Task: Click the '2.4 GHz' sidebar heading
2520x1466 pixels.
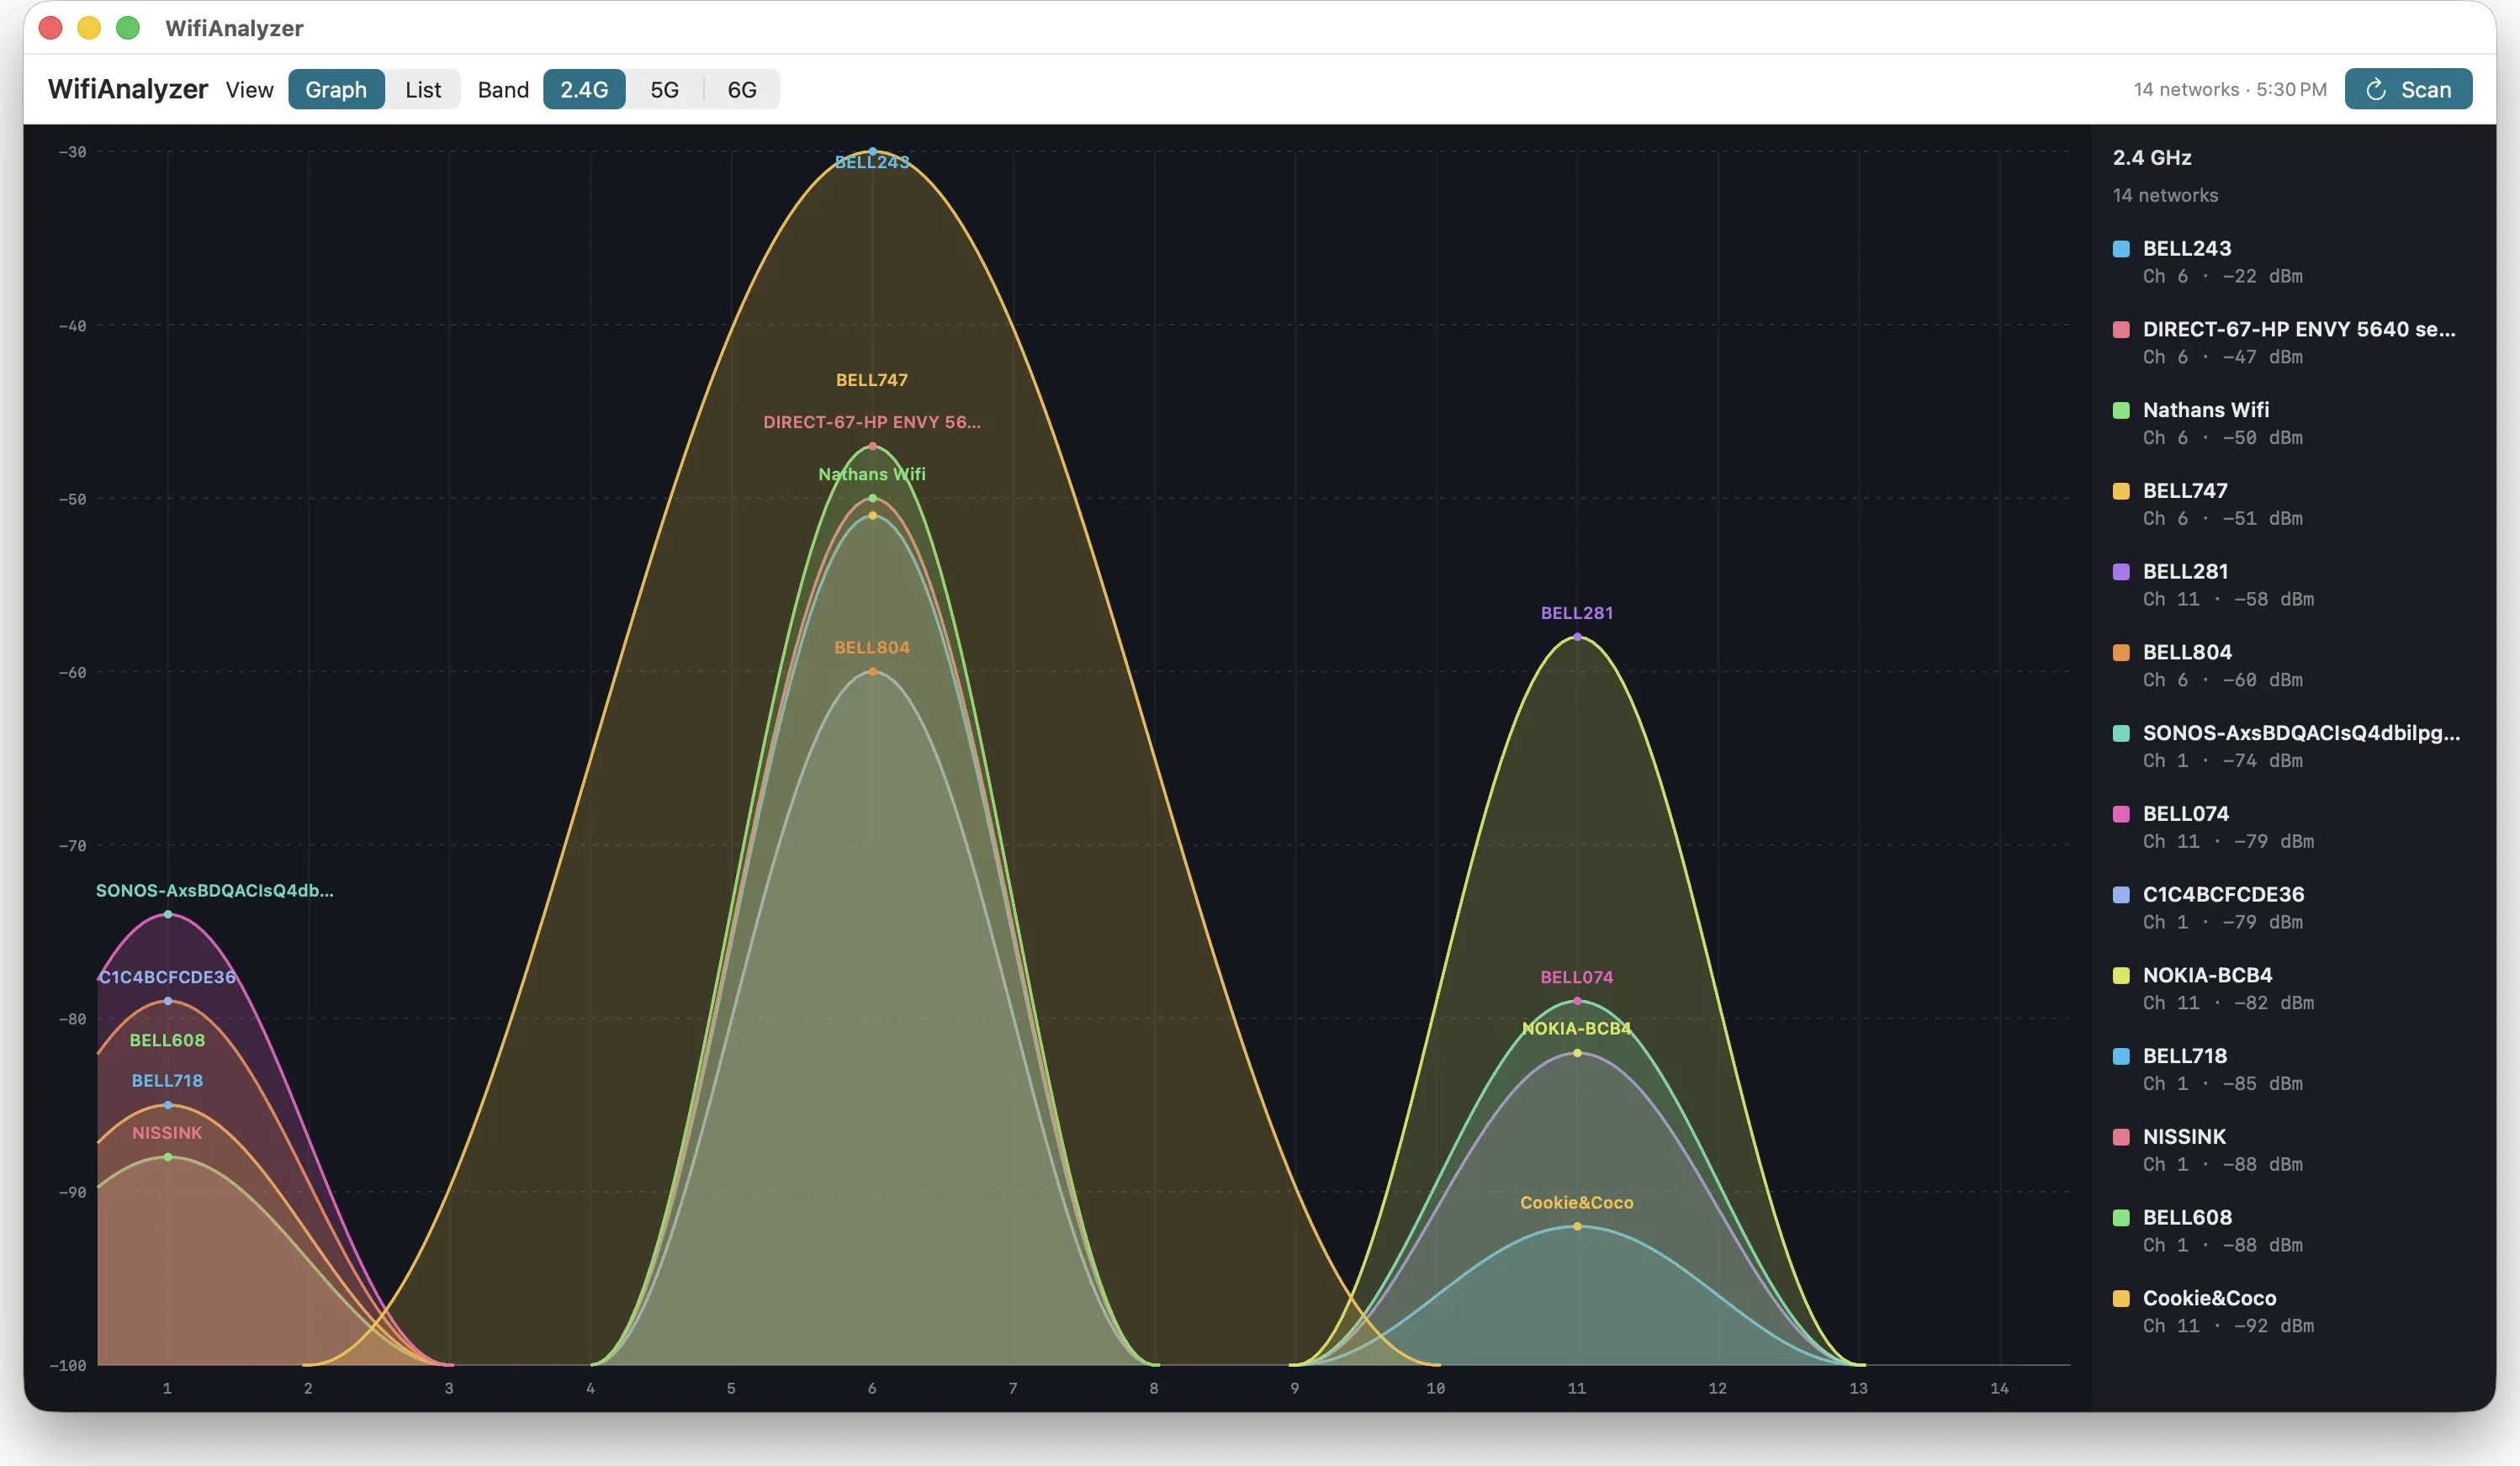Action: 2152,157
